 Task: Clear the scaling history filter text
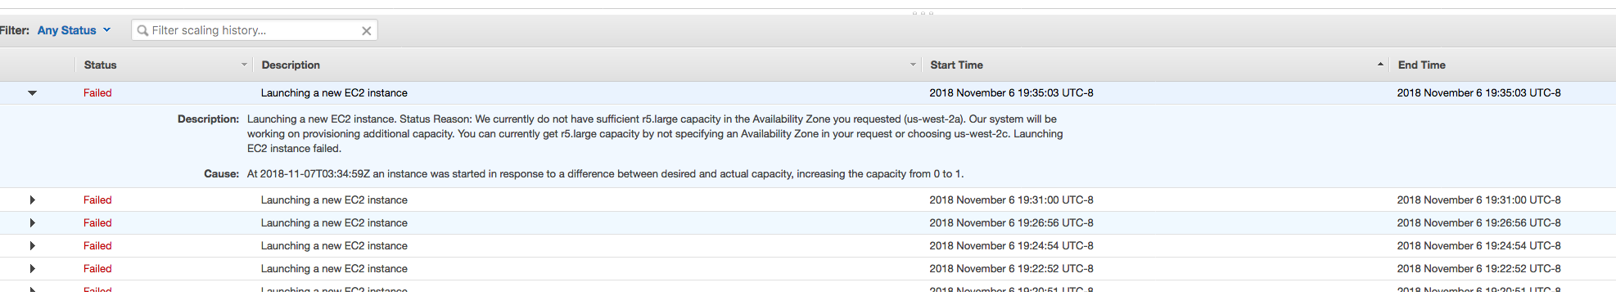367,31
